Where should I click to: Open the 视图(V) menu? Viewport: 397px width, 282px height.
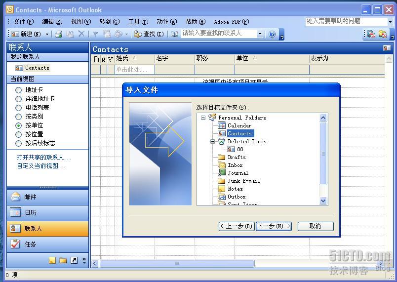(x=81, y=22)
